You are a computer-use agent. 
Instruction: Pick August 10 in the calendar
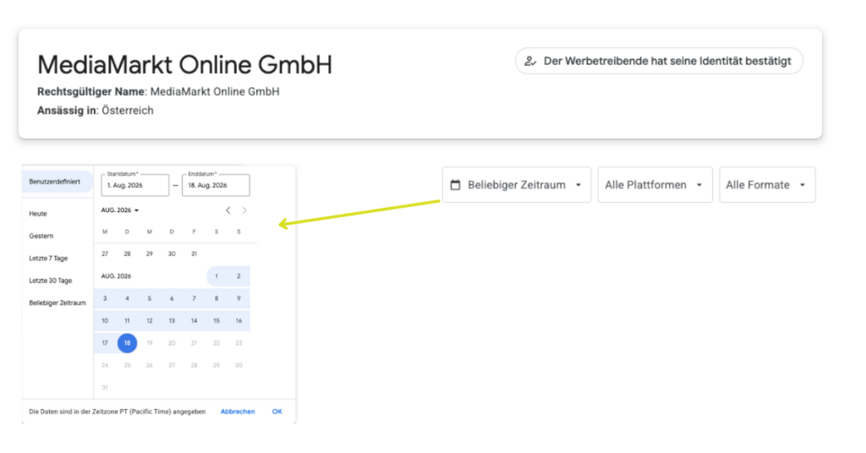tap(105, 320)
